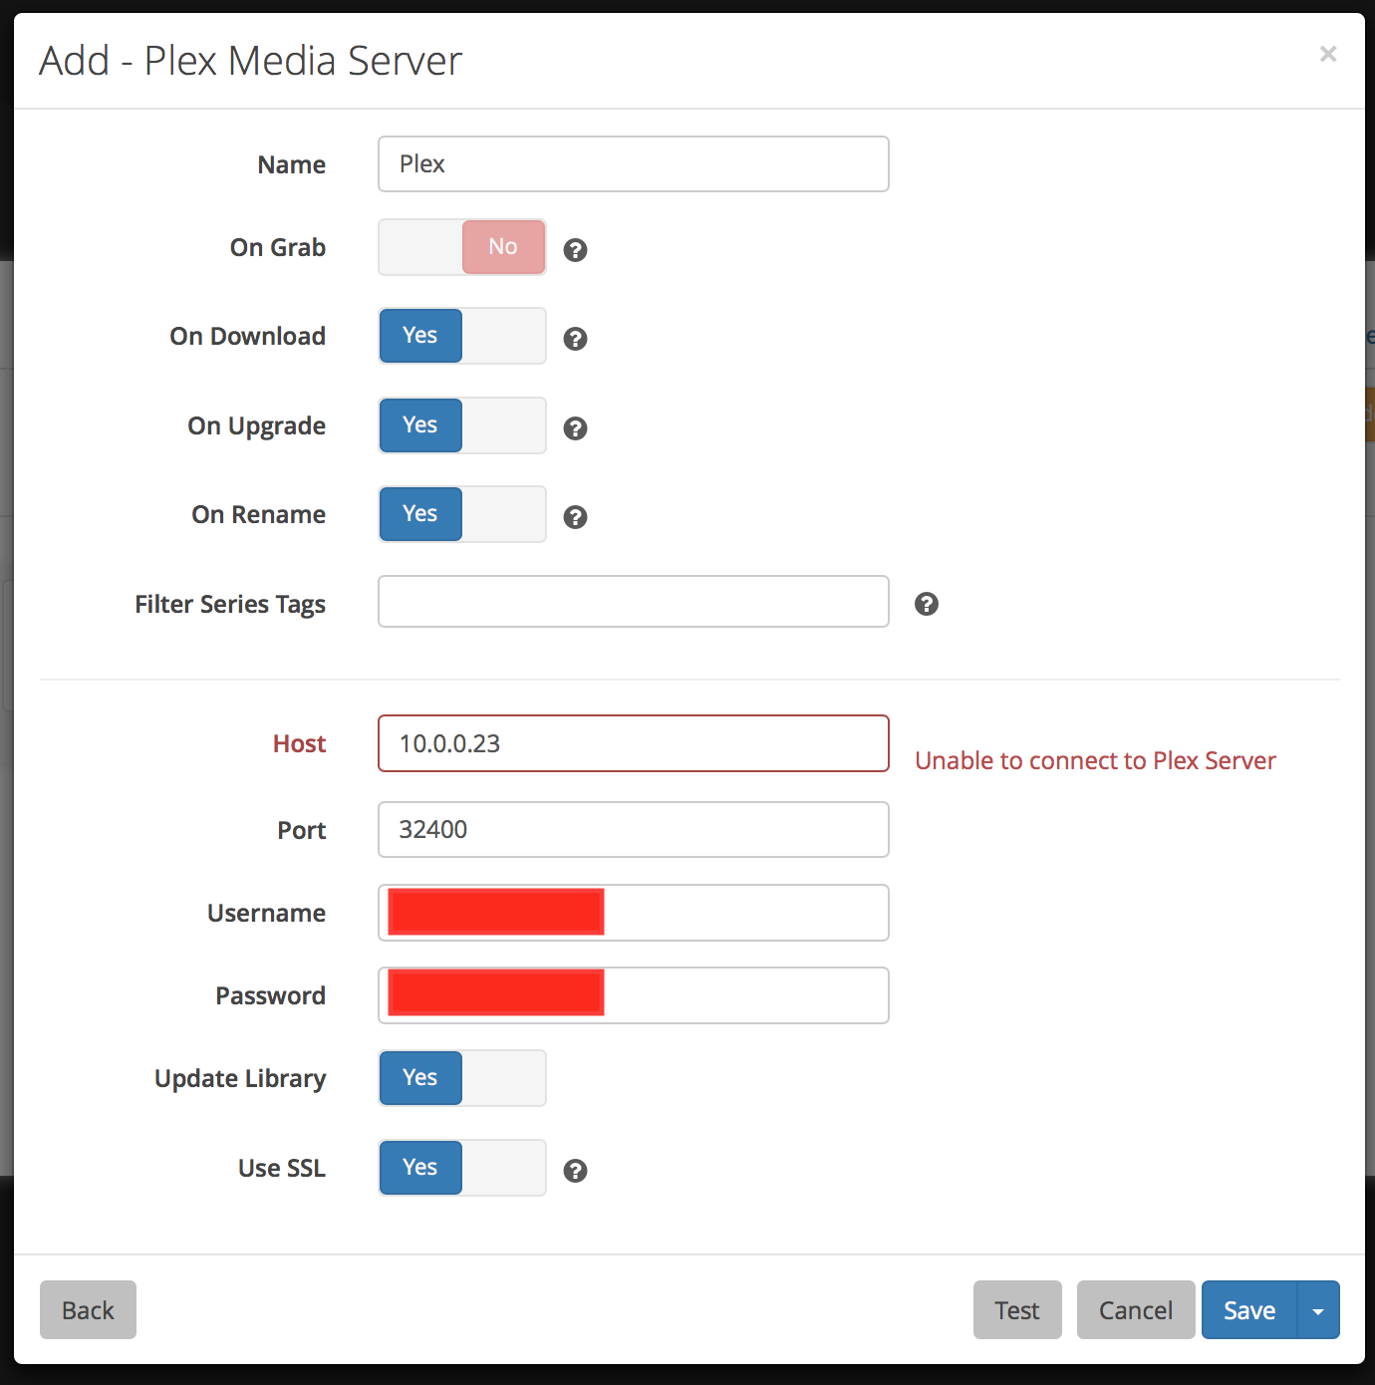Click the Save button
Viewport: 1375px width, 1385px height.
pyautogui.click(x=1249, y=1310)
